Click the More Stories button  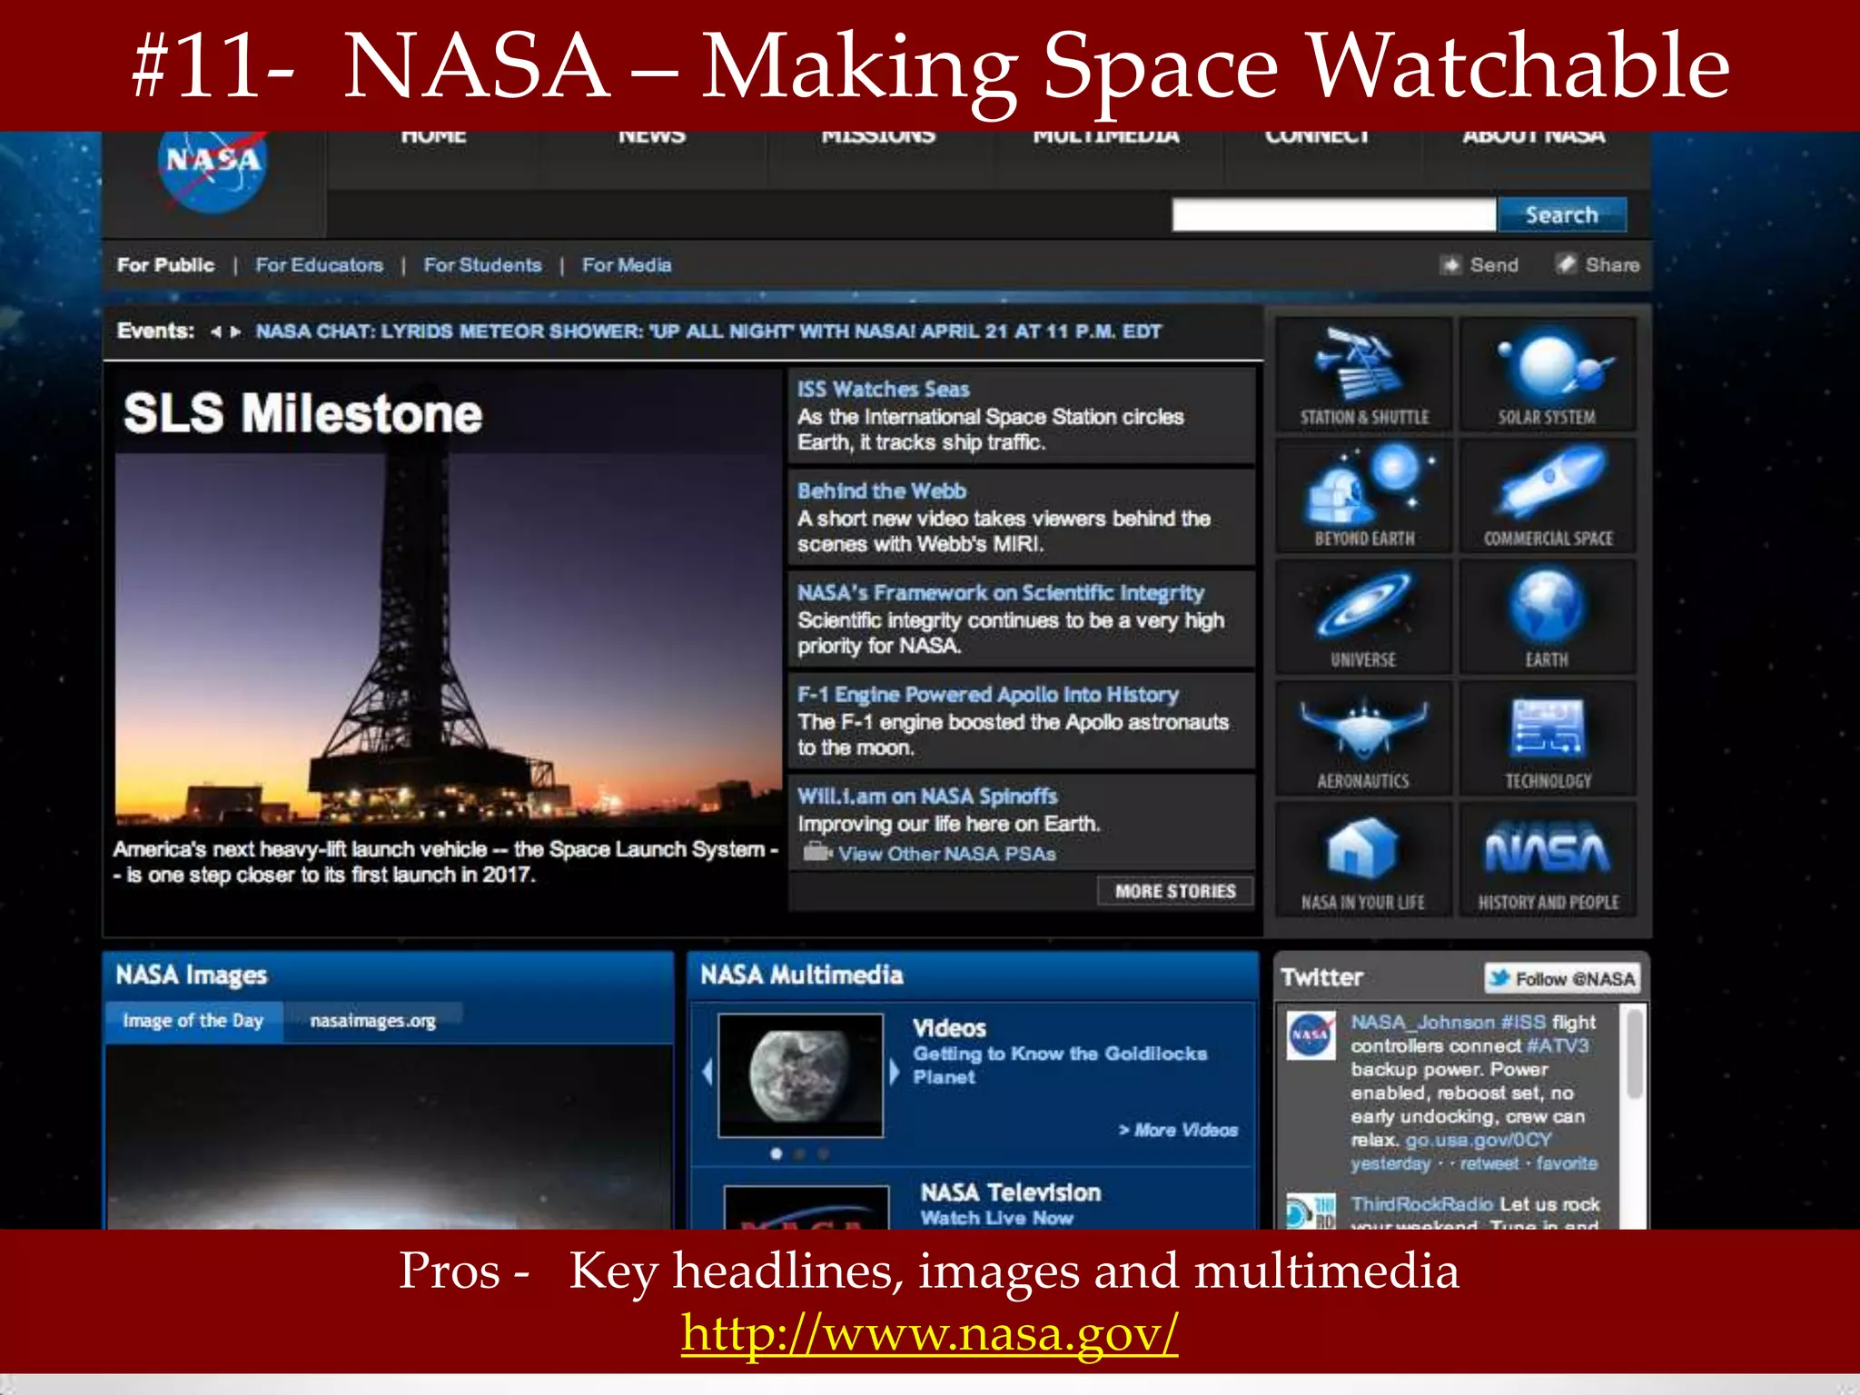click(1175, 891)
